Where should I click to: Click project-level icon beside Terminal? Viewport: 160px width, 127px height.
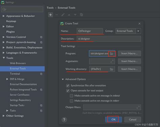41,74
